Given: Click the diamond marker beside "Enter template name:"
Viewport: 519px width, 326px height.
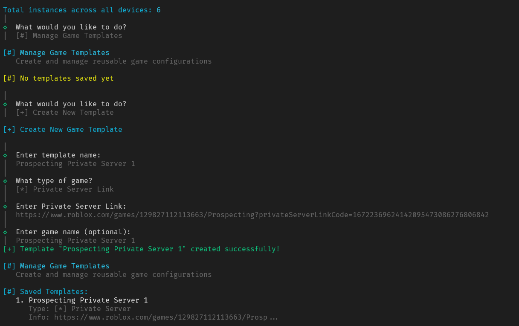Looking at the screenshot, I should 5,155.
